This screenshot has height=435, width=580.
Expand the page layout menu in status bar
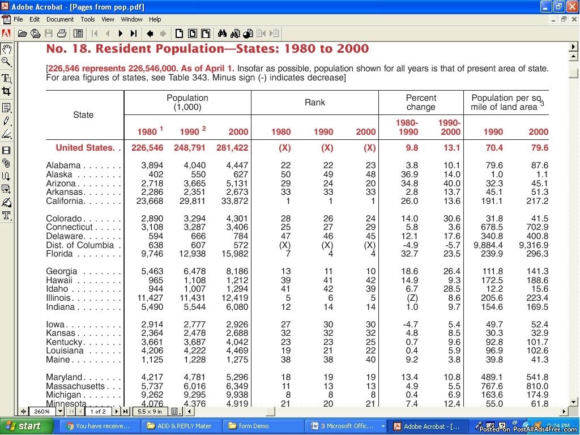click(x=175, y=411)
